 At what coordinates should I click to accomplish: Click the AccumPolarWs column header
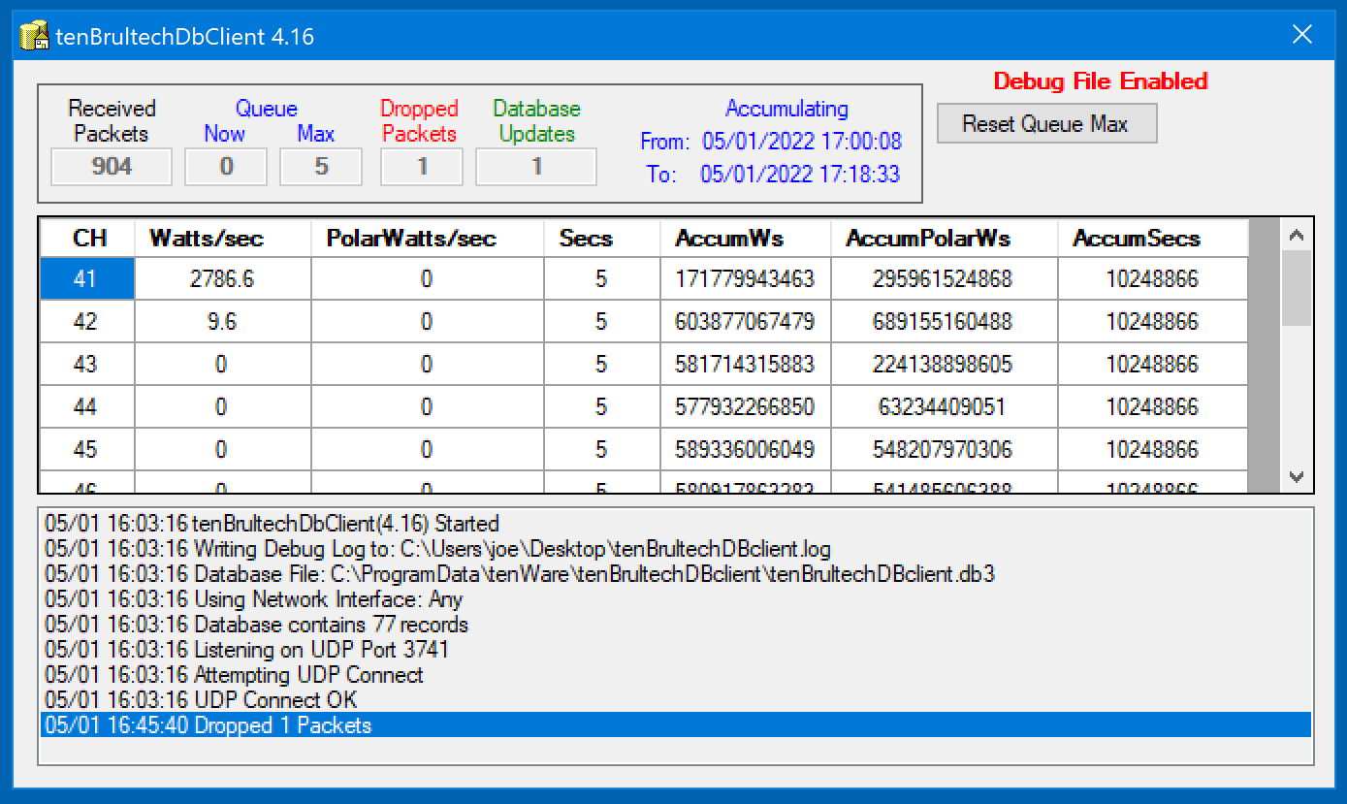(x=943, y=239)
